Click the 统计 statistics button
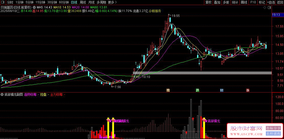This screenshot has height=139, width=284. point(235,3)
